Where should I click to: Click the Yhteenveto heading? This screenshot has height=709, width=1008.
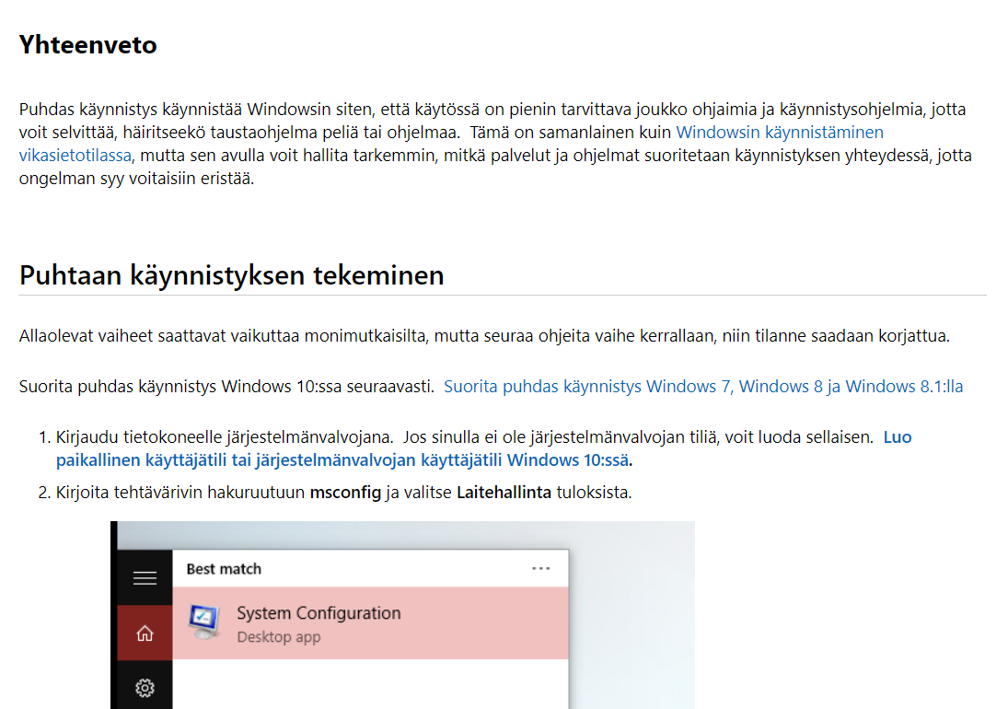click(x=88, y=45)
